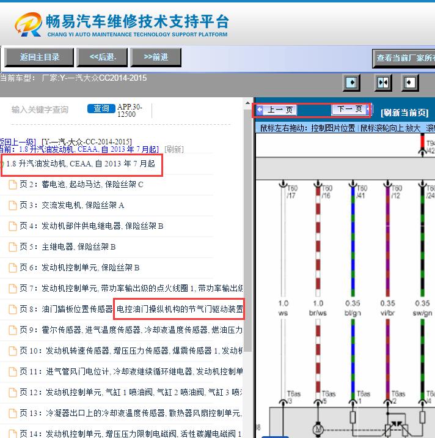Click the document icon beside 页 7
This screenshot has width=435, height=438.
[x=13, y=289]
